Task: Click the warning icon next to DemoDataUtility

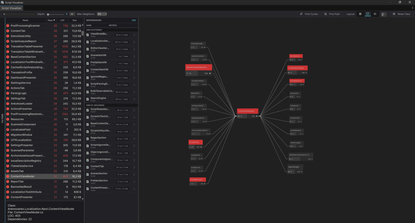Action: 8,36
